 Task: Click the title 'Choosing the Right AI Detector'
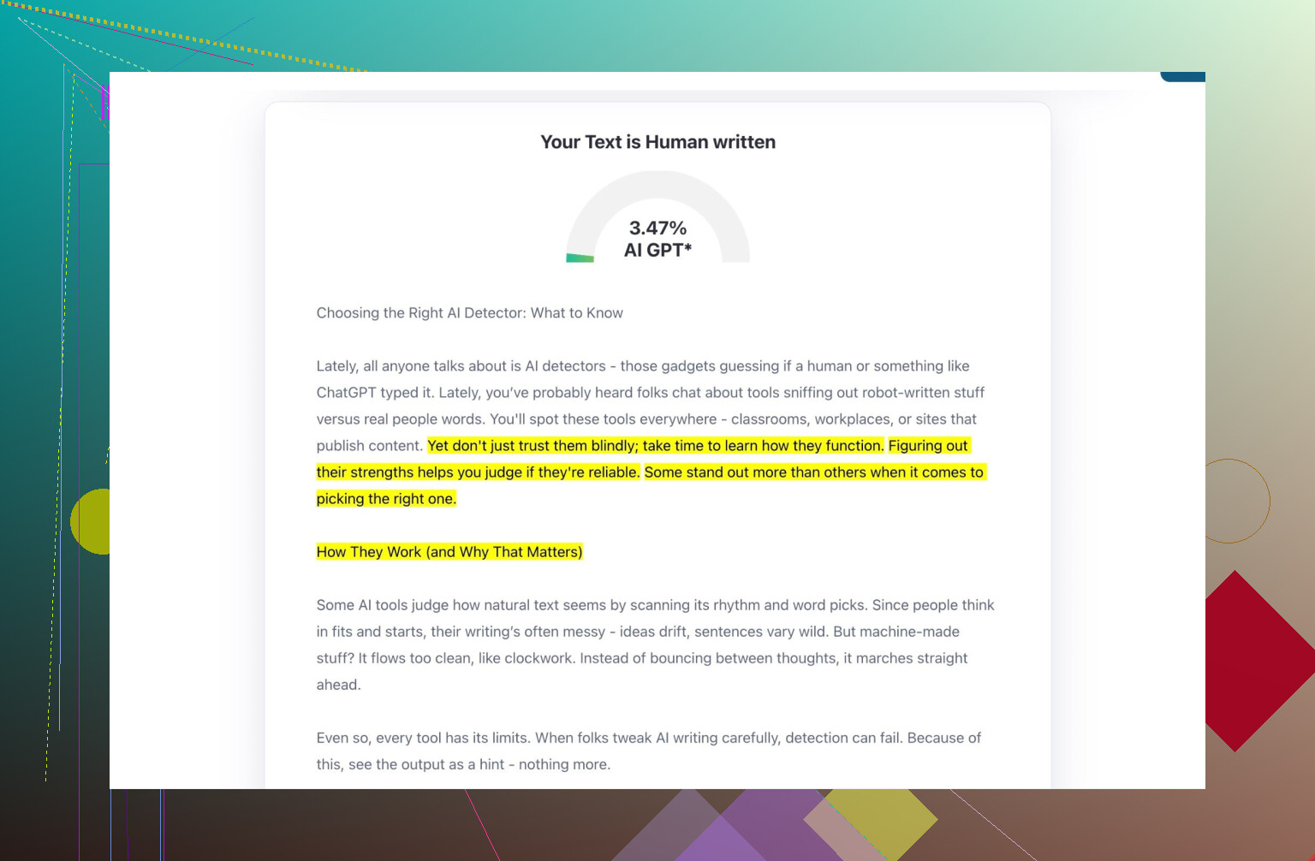(x=469, y=313)
